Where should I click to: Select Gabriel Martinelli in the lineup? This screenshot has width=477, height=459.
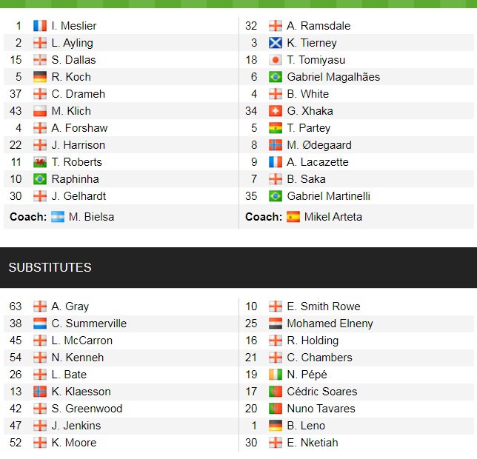[x=329, y=196]
